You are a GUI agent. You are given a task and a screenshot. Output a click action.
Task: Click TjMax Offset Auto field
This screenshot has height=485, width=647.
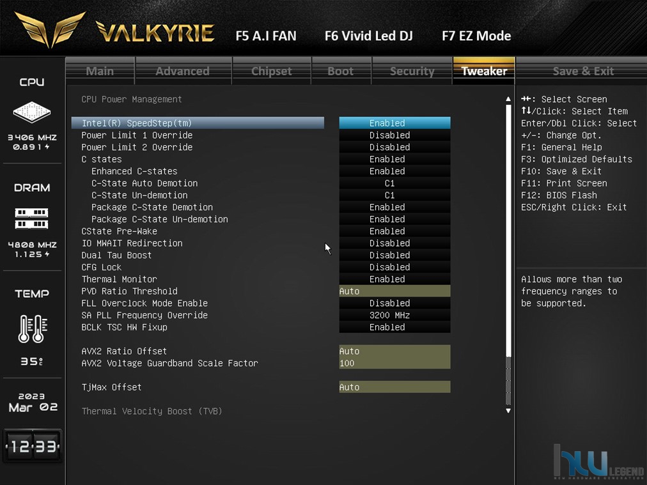395,387
